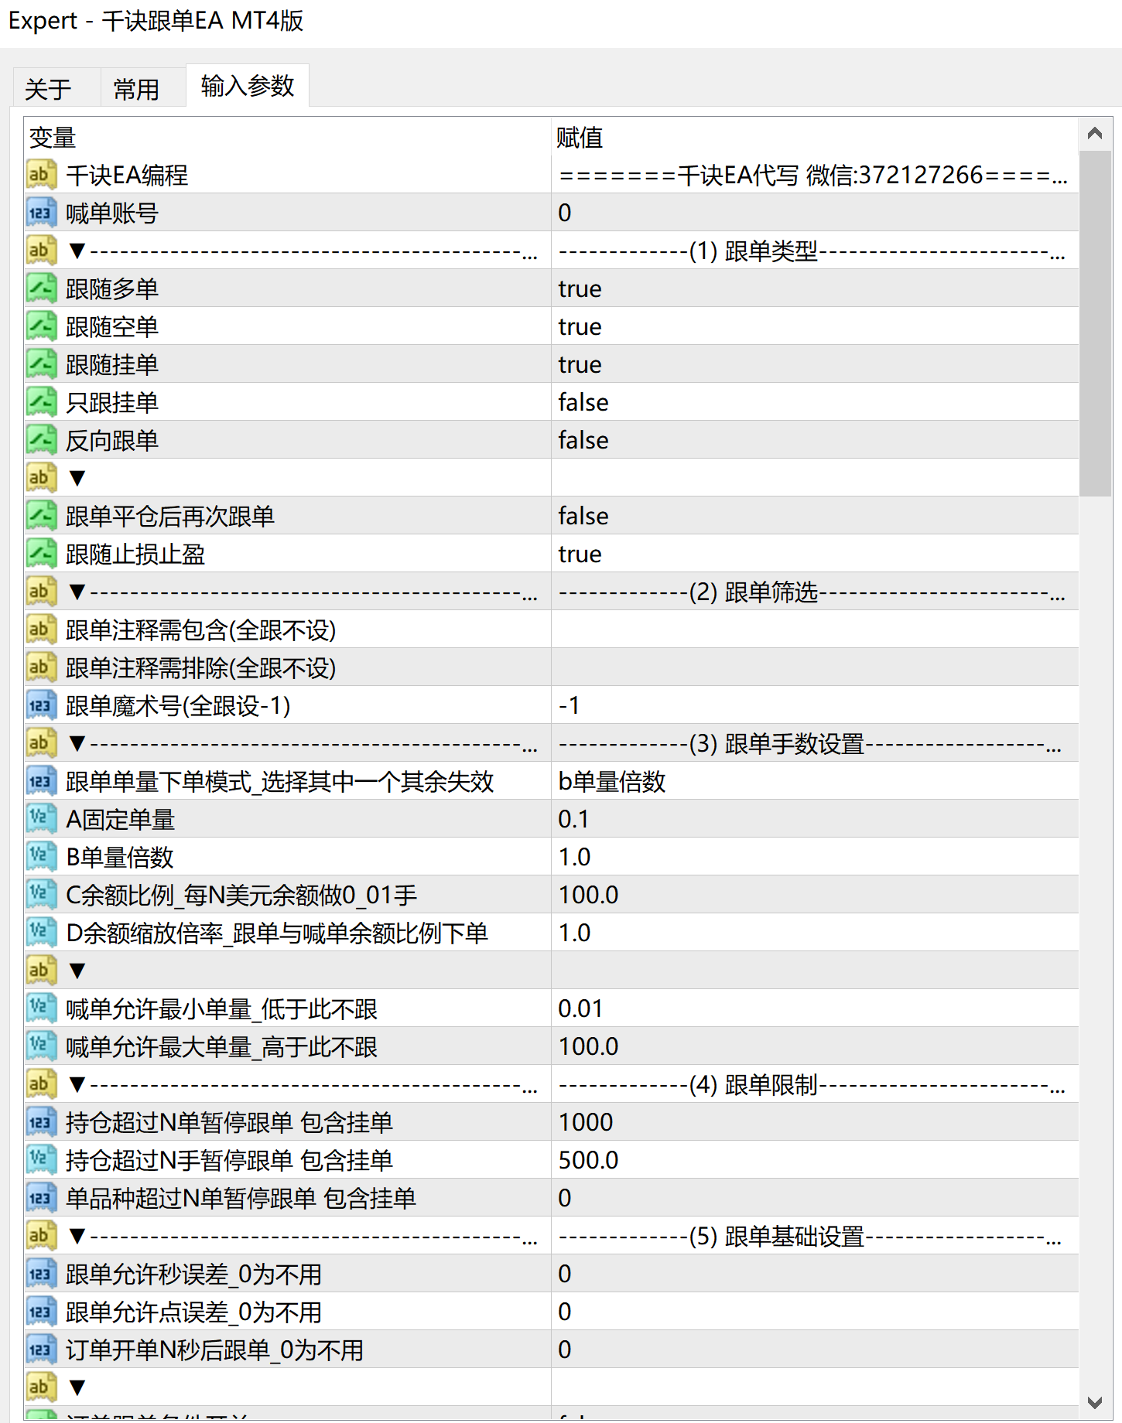
Task: Click the bool icon beside 跟随挂单
Action: 41,364
